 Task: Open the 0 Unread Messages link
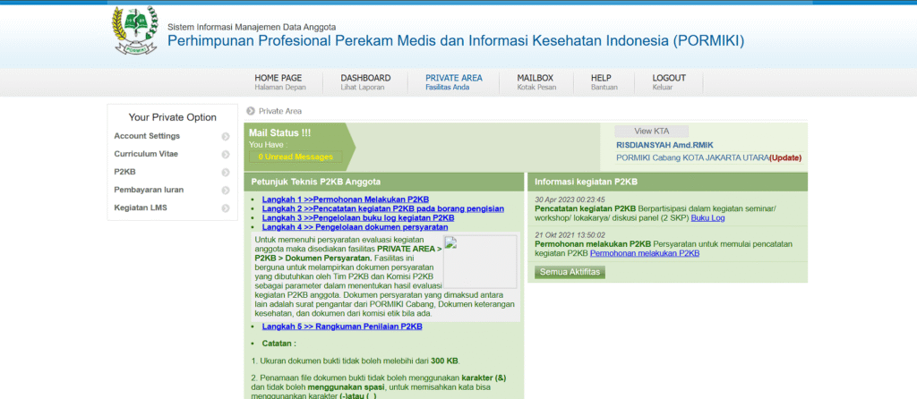click(x=295, y=157)
